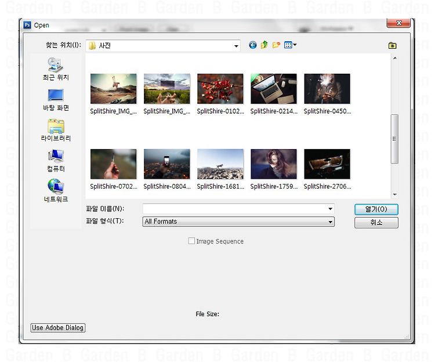The height and width of the screenshot is (362, 435).
Task: Select the second SplitShire_IMG field landscape thumbnail
Action: [x=166, y=89]
